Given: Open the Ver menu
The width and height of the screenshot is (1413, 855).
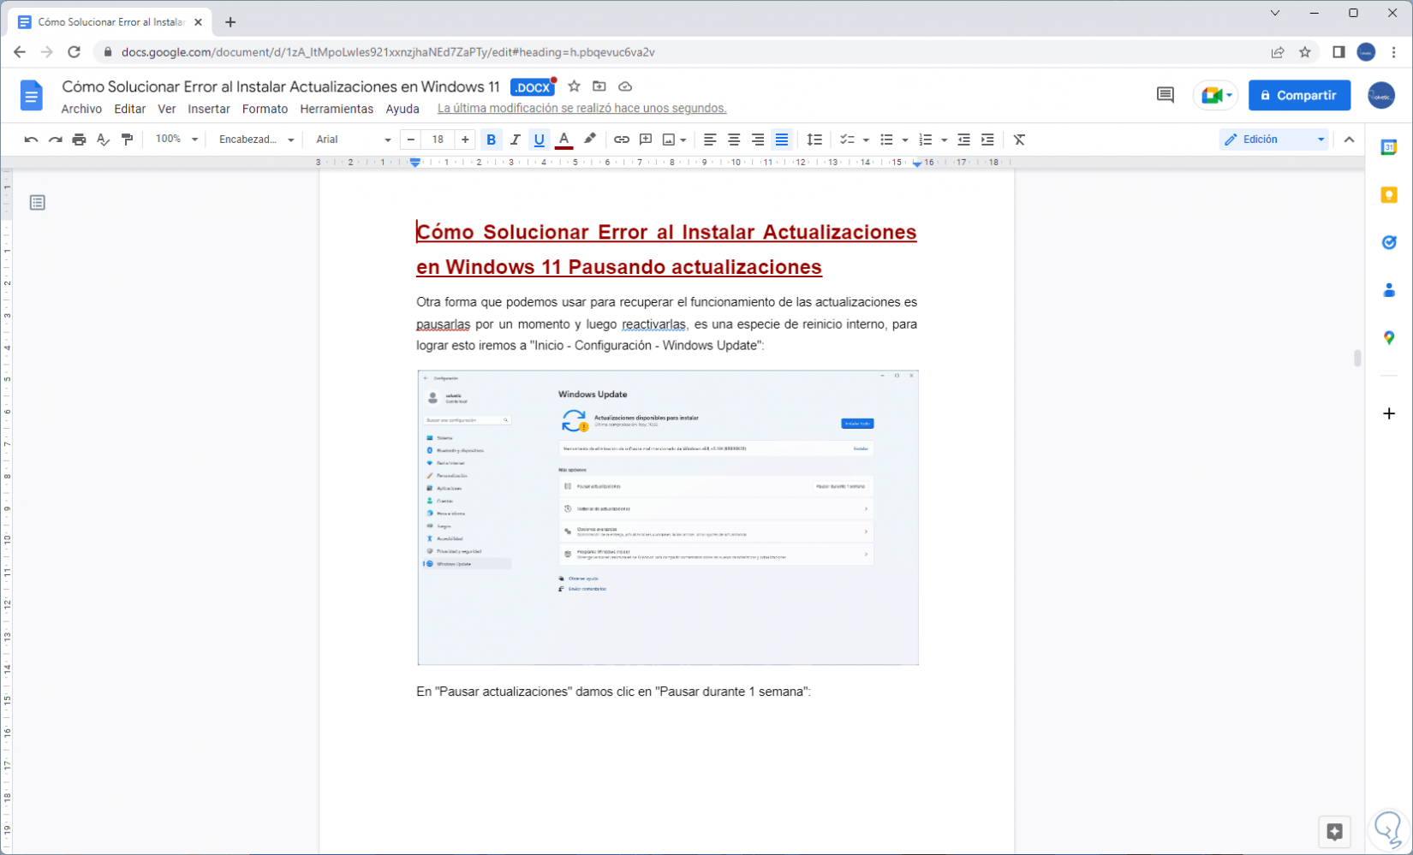Looking at the screenshot, I should [167, 109].
